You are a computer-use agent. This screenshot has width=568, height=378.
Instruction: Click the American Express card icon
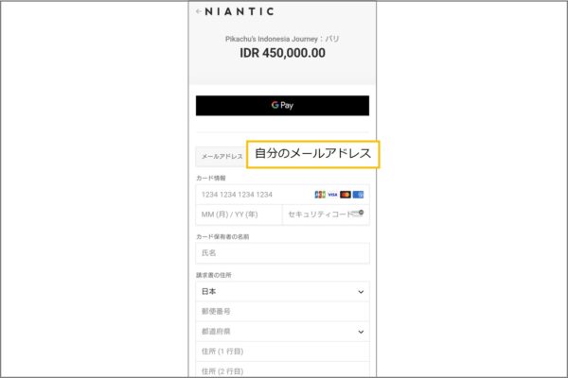(358, 195)
